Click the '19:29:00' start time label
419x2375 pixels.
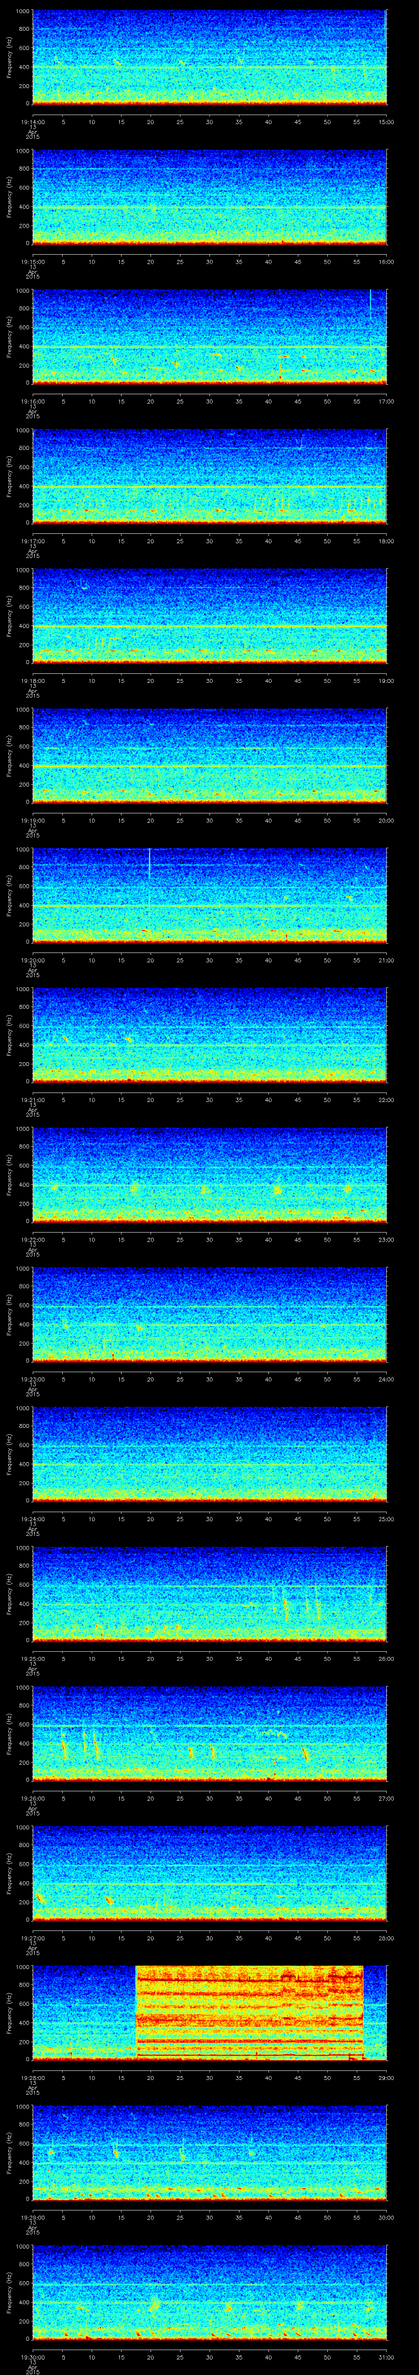[32, 2217]
